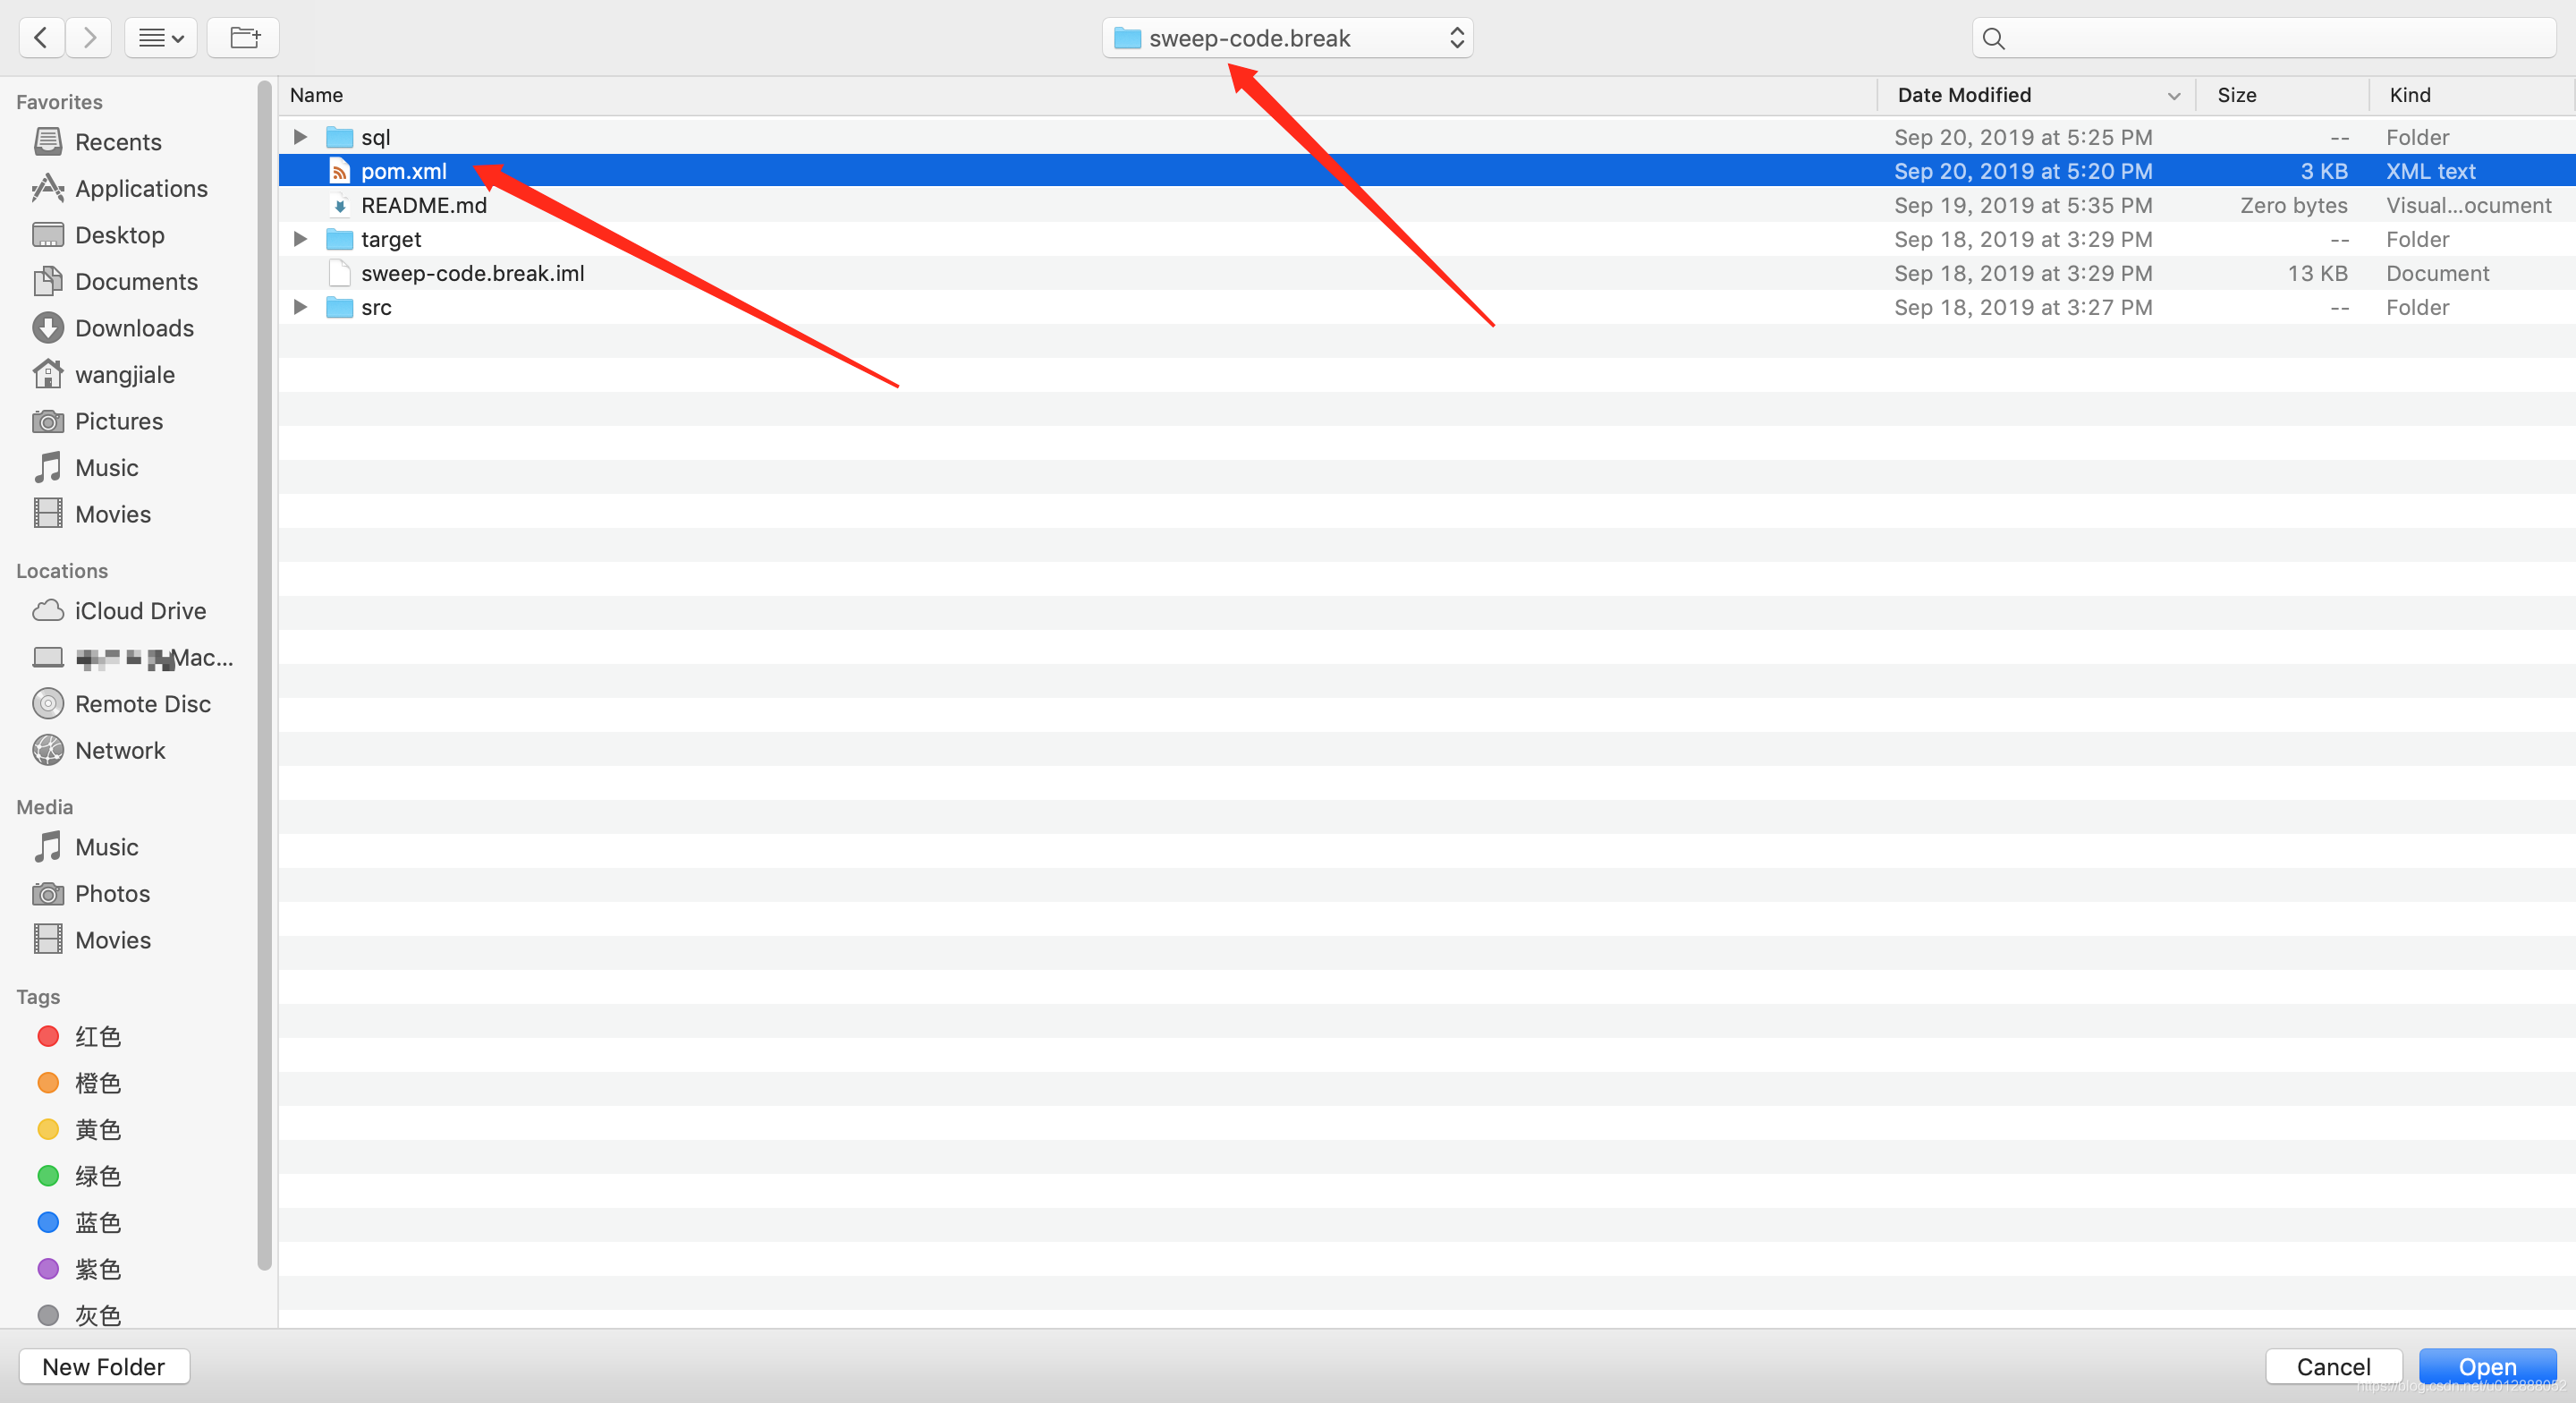Click the view options icon
This screenshot has height=1403, width=2576.
point(161,37)
